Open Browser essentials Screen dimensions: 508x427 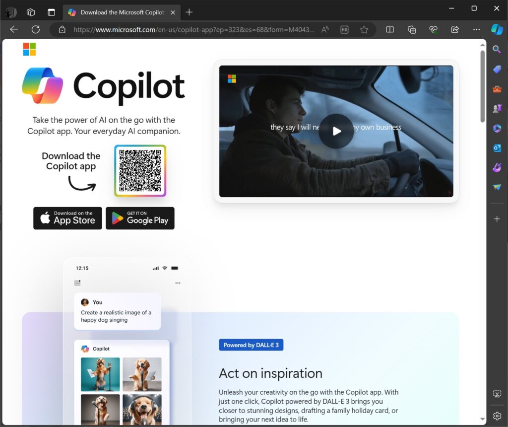433,29
